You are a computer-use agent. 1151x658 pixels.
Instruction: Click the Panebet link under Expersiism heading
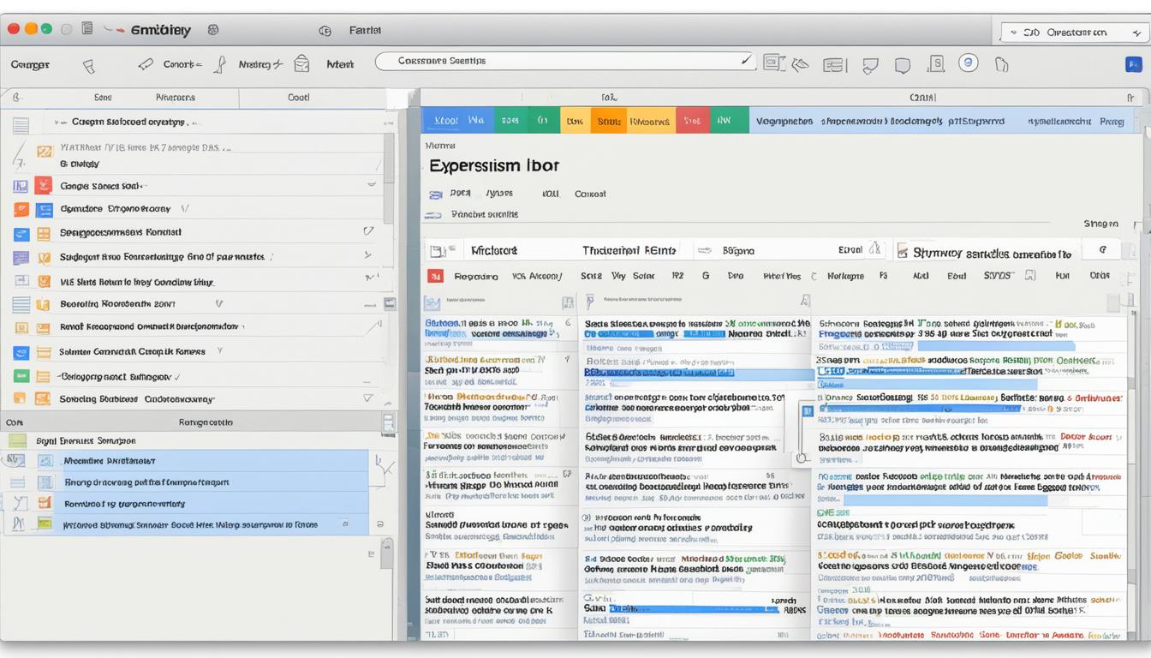pyautogui.click(x=484, y=214)
